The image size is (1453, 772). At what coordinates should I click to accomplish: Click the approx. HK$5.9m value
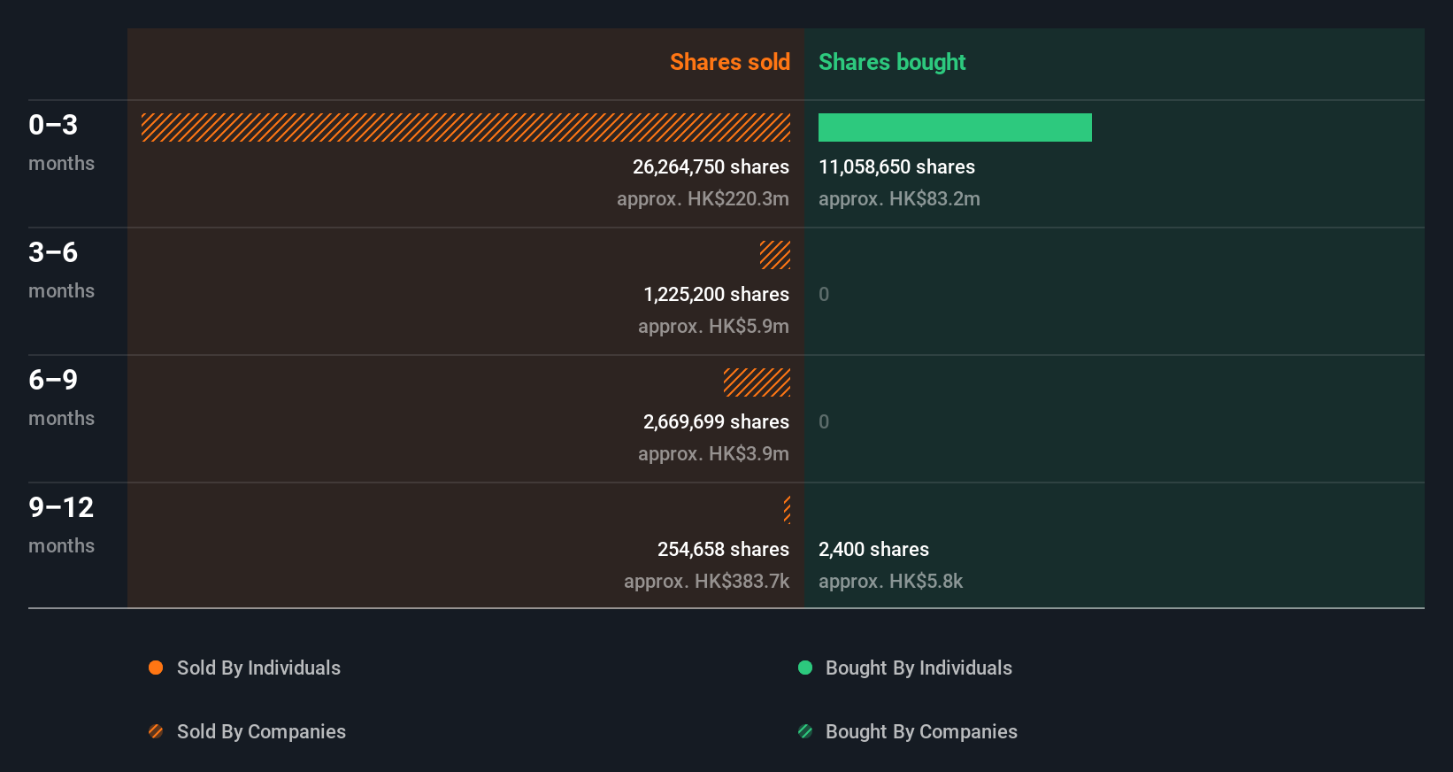pyautogui.click(x=713, y=326)
